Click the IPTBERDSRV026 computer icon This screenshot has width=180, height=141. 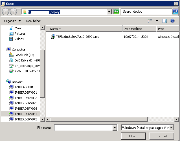tap(11, 108)
